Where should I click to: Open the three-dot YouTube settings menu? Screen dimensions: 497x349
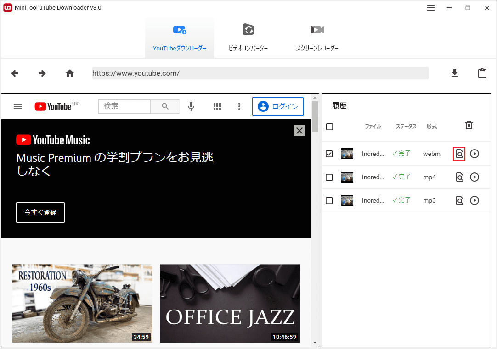[239, 106]
